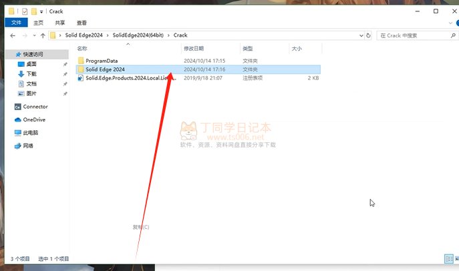This screenshot has height=271, width=459.
Task: Click the pin icon beside 下载
Action: (65, 74)
